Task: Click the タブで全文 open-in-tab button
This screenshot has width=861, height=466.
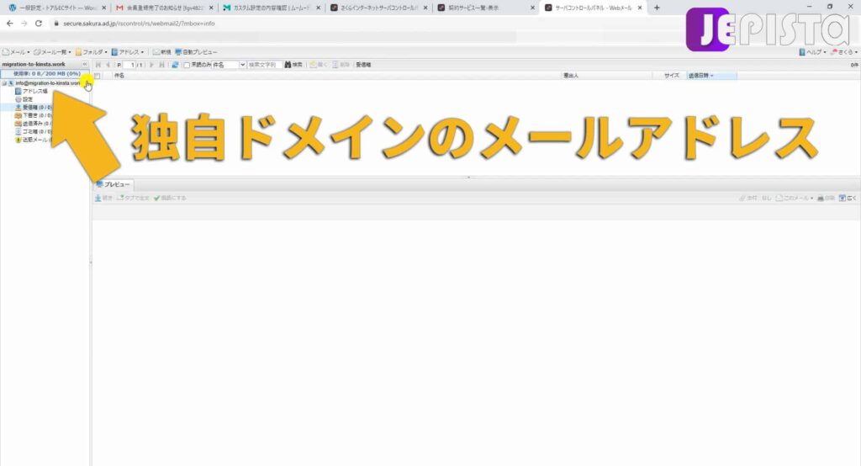Action: (133, 199)
